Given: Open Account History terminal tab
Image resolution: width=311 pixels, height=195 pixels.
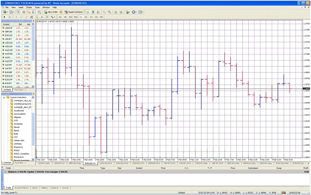Looking at the screenshot, I should tap(21, 188).
